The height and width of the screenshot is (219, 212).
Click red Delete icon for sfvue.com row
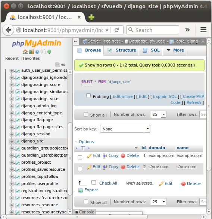(x=123, y=167)
